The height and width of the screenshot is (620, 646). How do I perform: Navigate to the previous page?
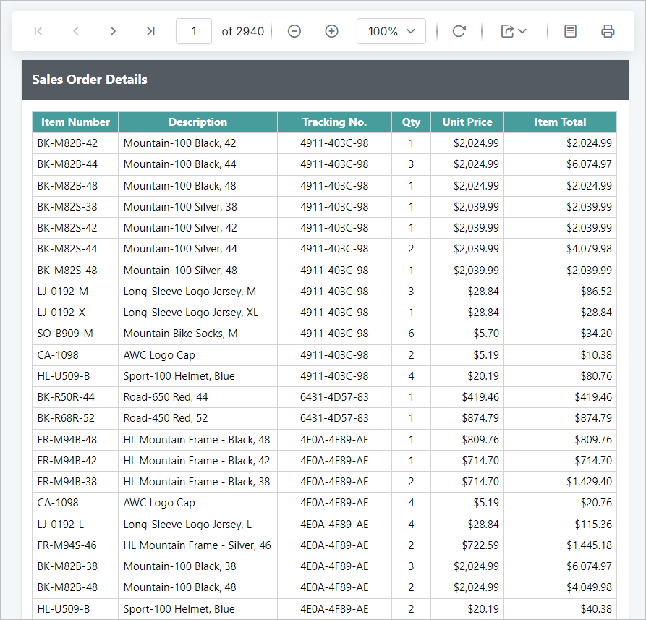pos(75,31)
